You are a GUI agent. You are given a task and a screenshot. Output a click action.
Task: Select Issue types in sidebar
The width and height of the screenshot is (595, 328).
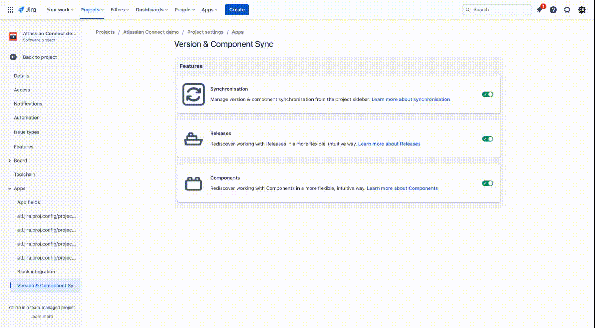[26, 132]
